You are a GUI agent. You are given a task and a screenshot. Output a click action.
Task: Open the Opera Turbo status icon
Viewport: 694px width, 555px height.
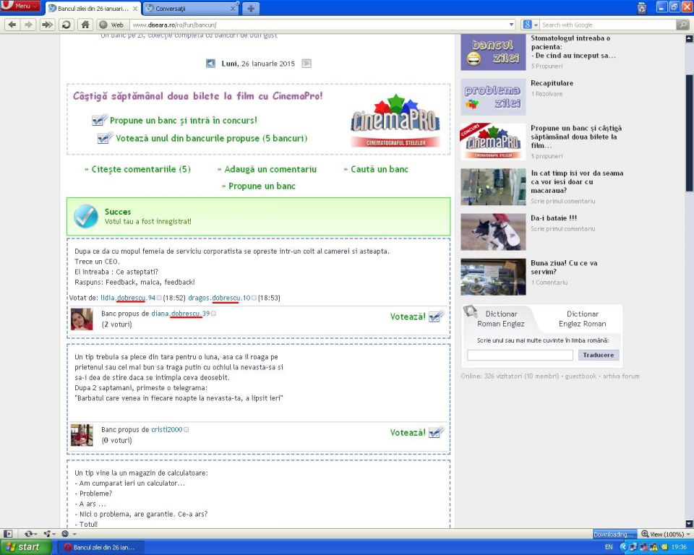tap(67, 534)
